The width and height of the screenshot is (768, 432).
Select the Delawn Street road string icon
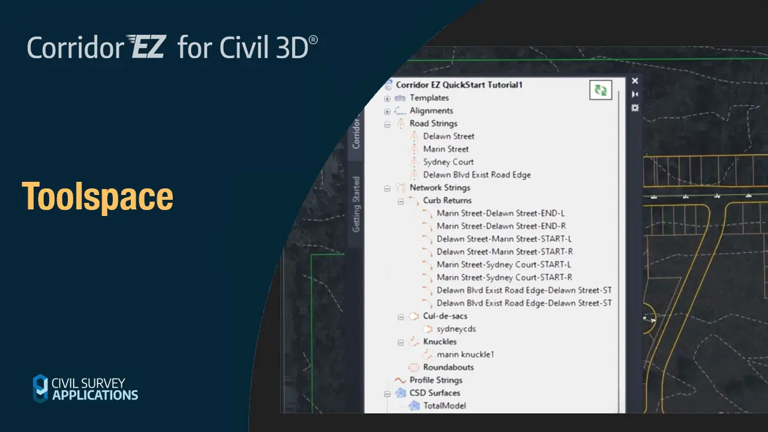click(x=413, y=137)
